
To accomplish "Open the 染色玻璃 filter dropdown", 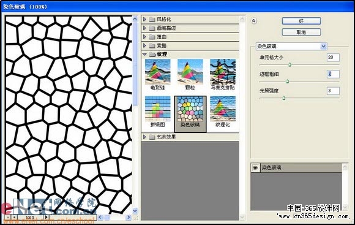I will (x=324, y=46).
